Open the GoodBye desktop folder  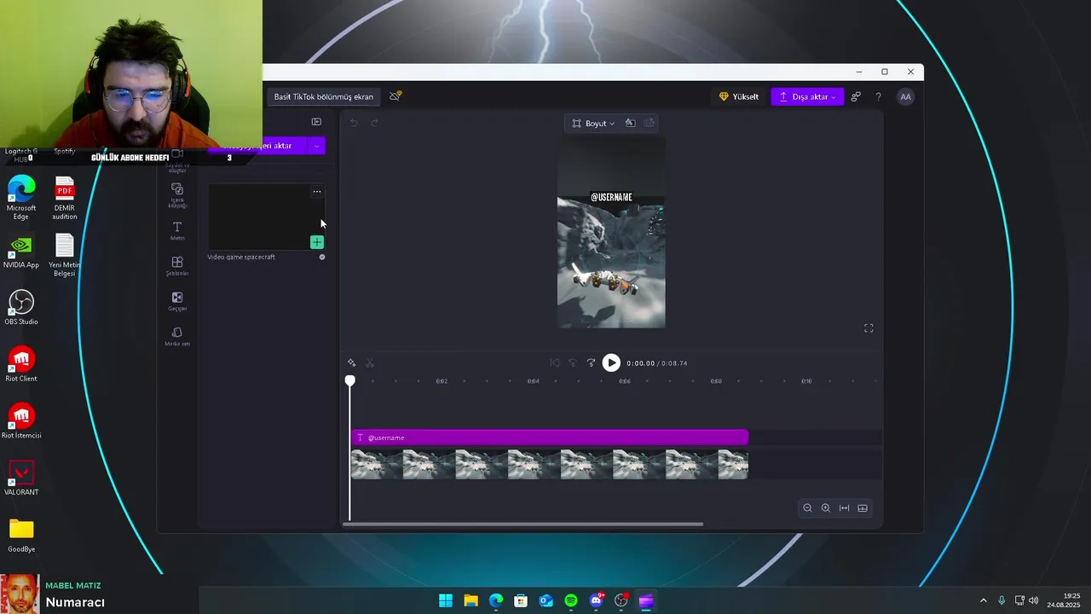click(21, 536)
